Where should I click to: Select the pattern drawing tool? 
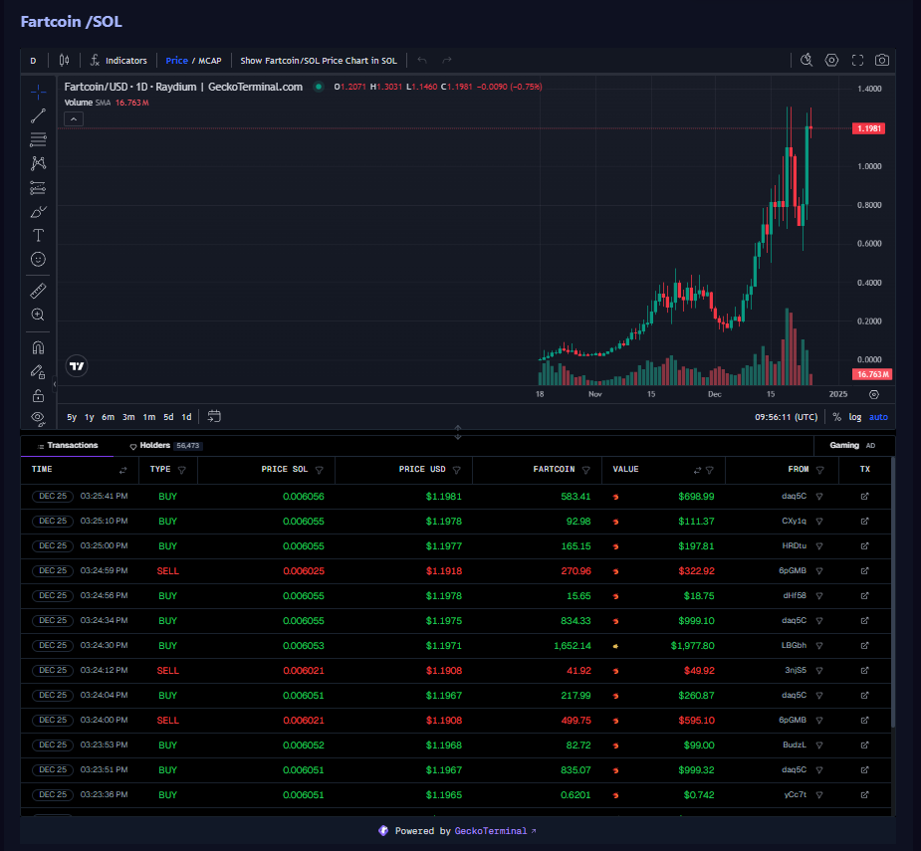click(x=38, y=163)
